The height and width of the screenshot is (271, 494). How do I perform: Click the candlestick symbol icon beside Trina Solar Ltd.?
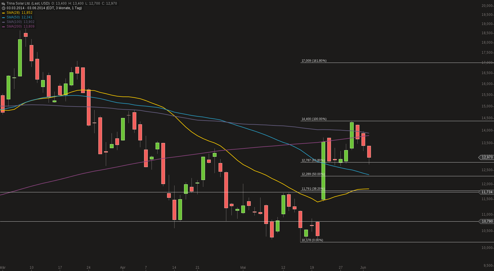point(3,4)
